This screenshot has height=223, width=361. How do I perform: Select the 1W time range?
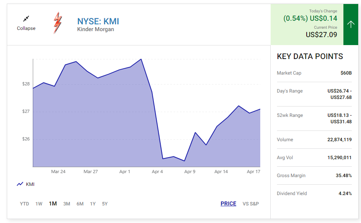tap(39, 204)
